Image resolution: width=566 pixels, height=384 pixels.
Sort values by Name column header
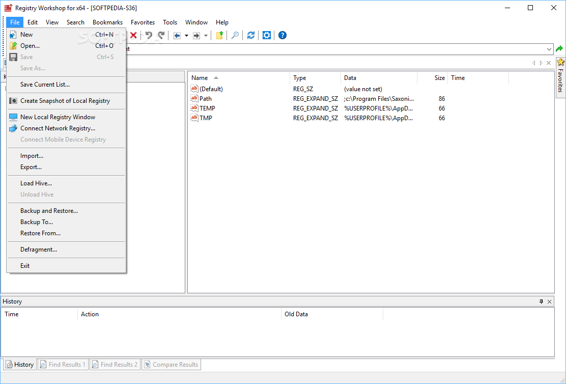click(239, 78)
